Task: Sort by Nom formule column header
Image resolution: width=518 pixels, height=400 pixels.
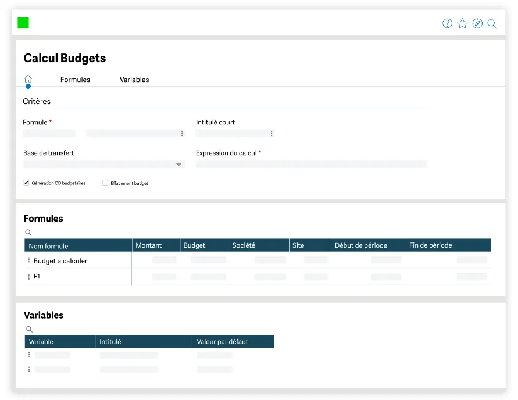Action: [x=78, y=245]
